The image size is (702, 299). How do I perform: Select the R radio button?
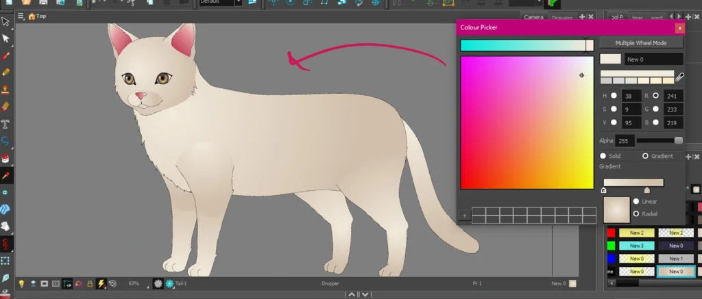(655, 96)
